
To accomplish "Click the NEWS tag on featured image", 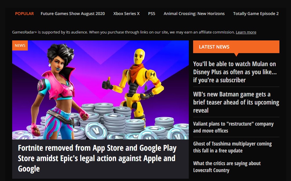I will (x=20, y=45).
